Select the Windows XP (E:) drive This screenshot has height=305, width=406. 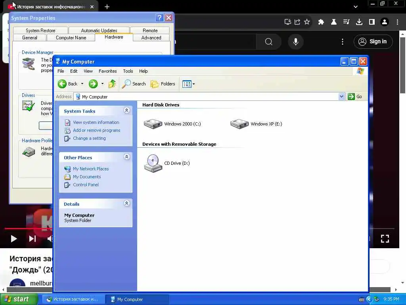click(x=256, y=124)
